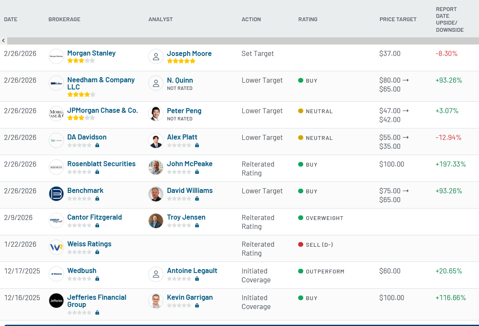Open JPMorgan Chase & Co. link
Viewport: 479px width, 326px height.
point(102,110)
